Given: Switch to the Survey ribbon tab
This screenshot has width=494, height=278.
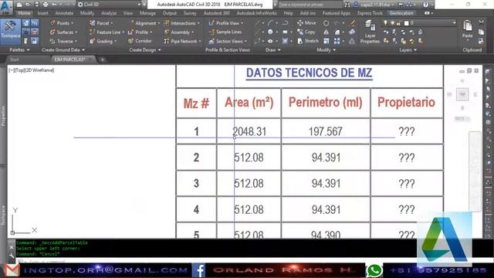Looking at the screenshot, I should click(190, 13).
